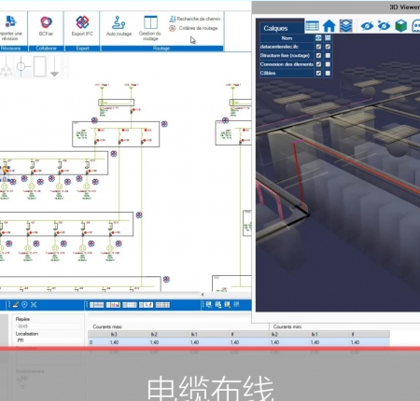Click the crossed-eye hide icon in 3D Viewer

pos(367,26)
